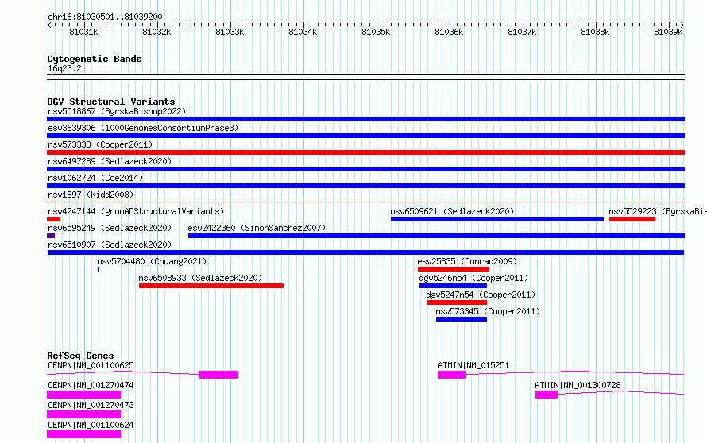Select the red esv25835 (Conrad2009) bar

coord(453,269)
